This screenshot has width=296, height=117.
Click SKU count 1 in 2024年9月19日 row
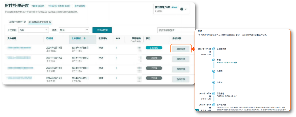point(116,48)
